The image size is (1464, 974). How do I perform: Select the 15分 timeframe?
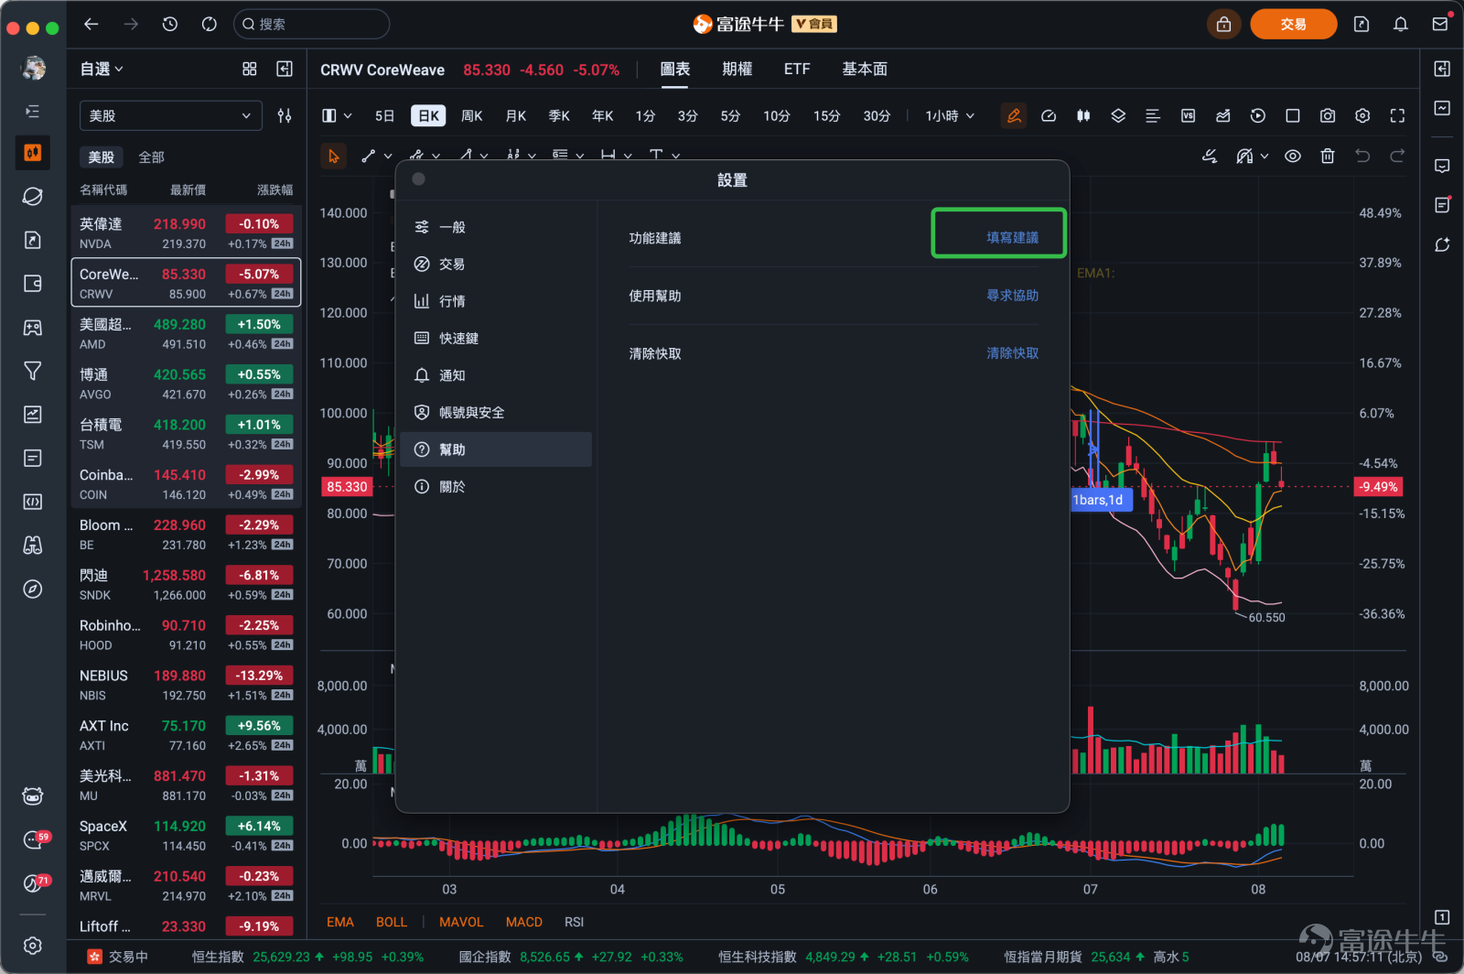(x=826, y=115)
